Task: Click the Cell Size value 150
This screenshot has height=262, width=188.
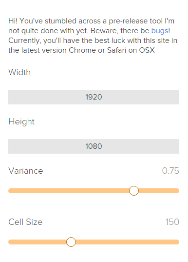Action: tap(172, 222)
